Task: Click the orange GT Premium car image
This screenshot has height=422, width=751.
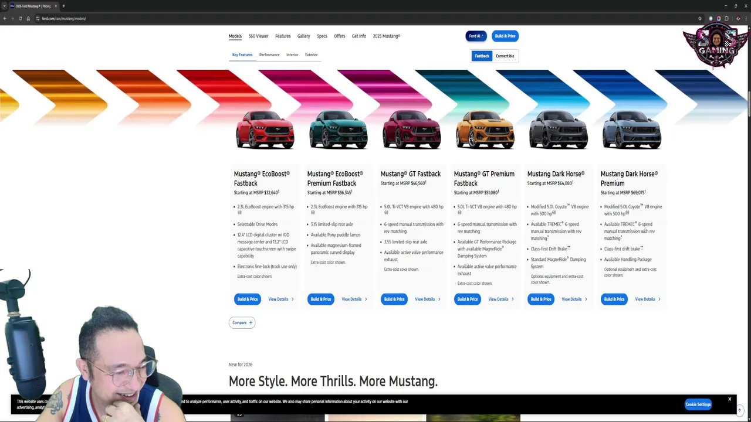Action: click(x=485, y=129)
